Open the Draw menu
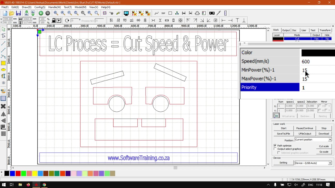 27,7
